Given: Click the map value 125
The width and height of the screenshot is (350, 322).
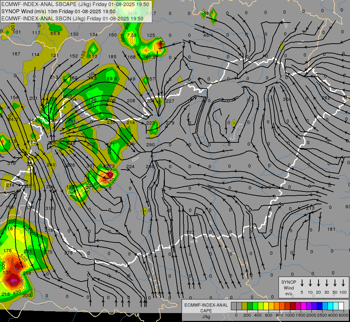Looking at the screenshot, I should (x=151, y=35).
